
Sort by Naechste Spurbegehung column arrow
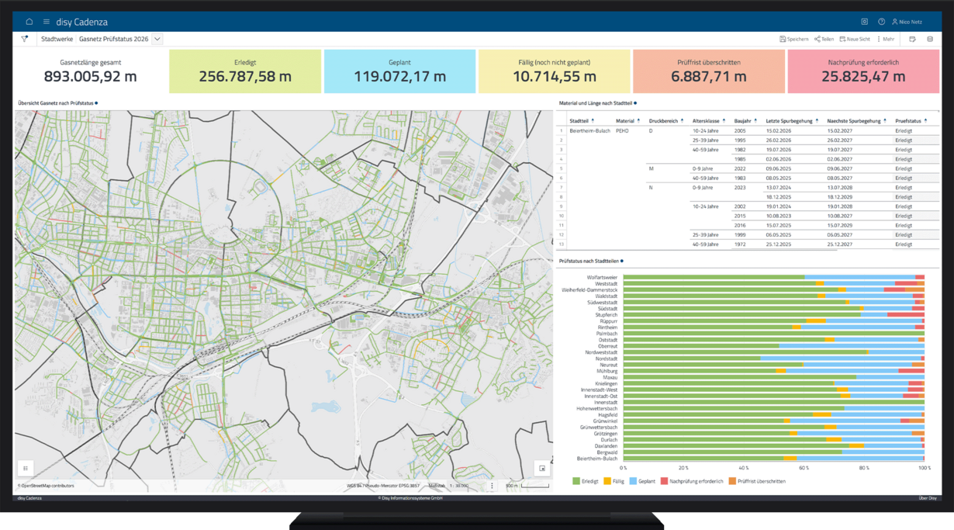(884, 120)
